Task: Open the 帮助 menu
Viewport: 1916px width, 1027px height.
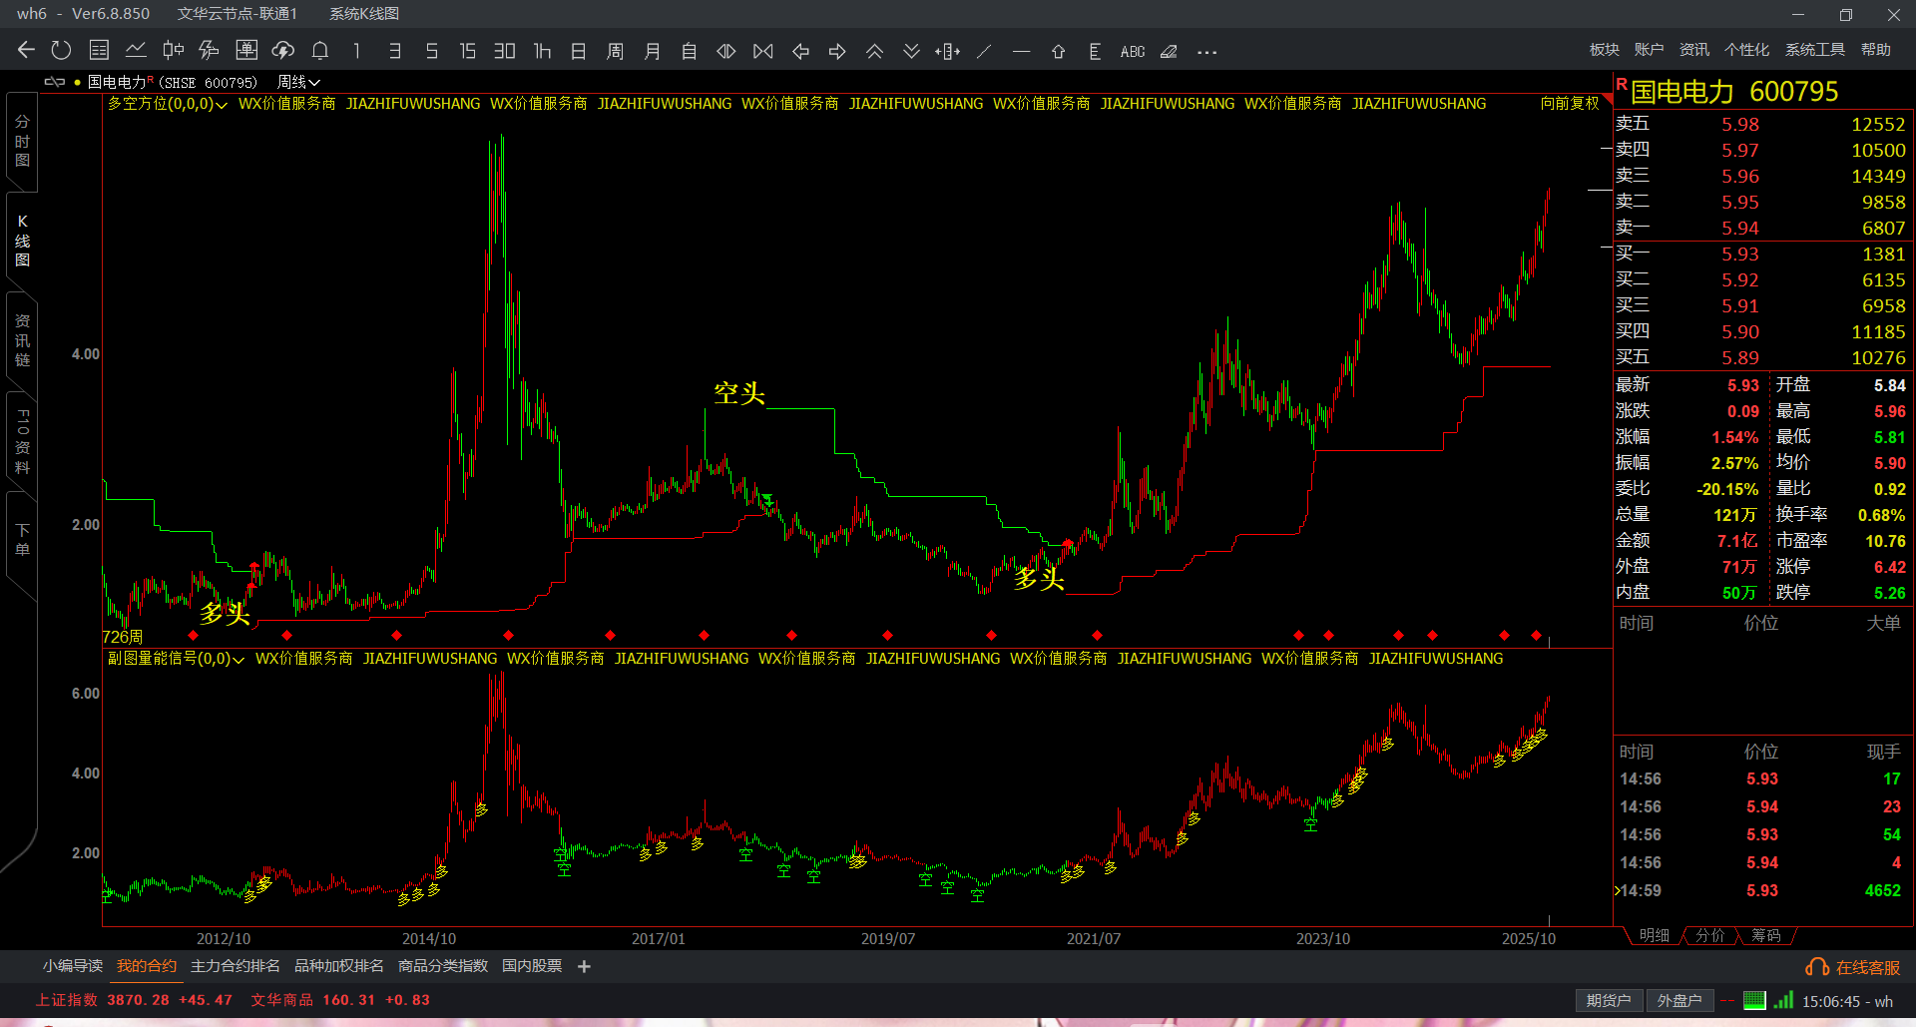Action: point(1875,49)
